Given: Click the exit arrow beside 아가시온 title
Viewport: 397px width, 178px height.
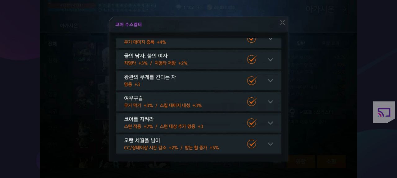Looking at the screenshot, I should point(344,9).
